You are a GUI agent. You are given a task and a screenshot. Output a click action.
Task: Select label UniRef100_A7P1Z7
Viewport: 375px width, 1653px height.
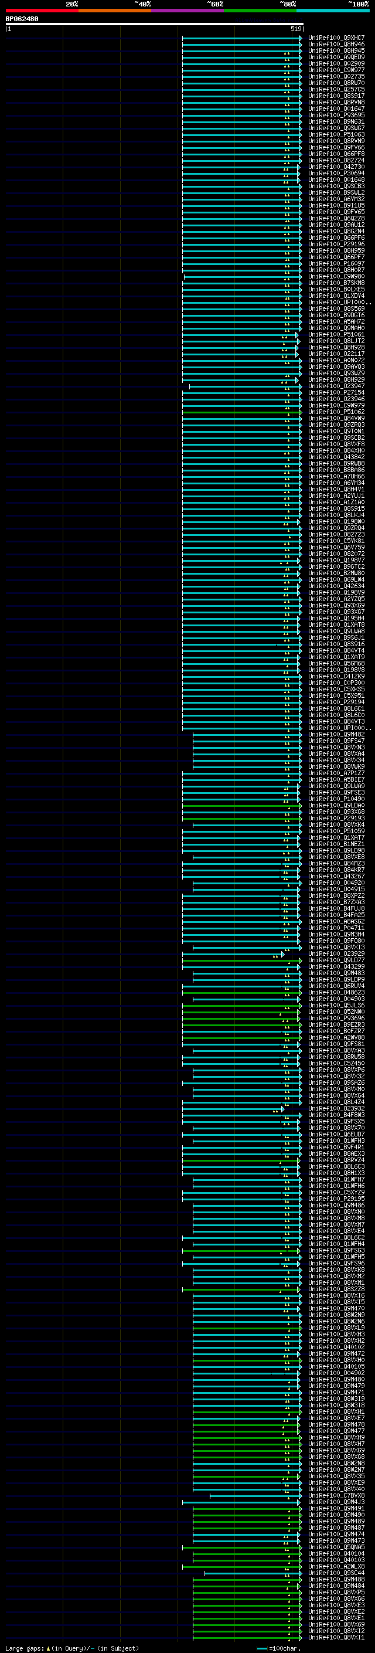click(x=336, y=773)
